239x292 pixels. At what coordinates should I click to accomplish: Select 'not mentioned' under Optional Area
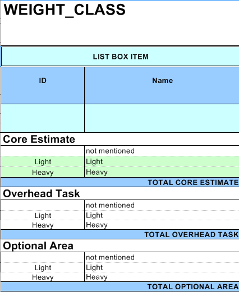(x=162, y=257)
